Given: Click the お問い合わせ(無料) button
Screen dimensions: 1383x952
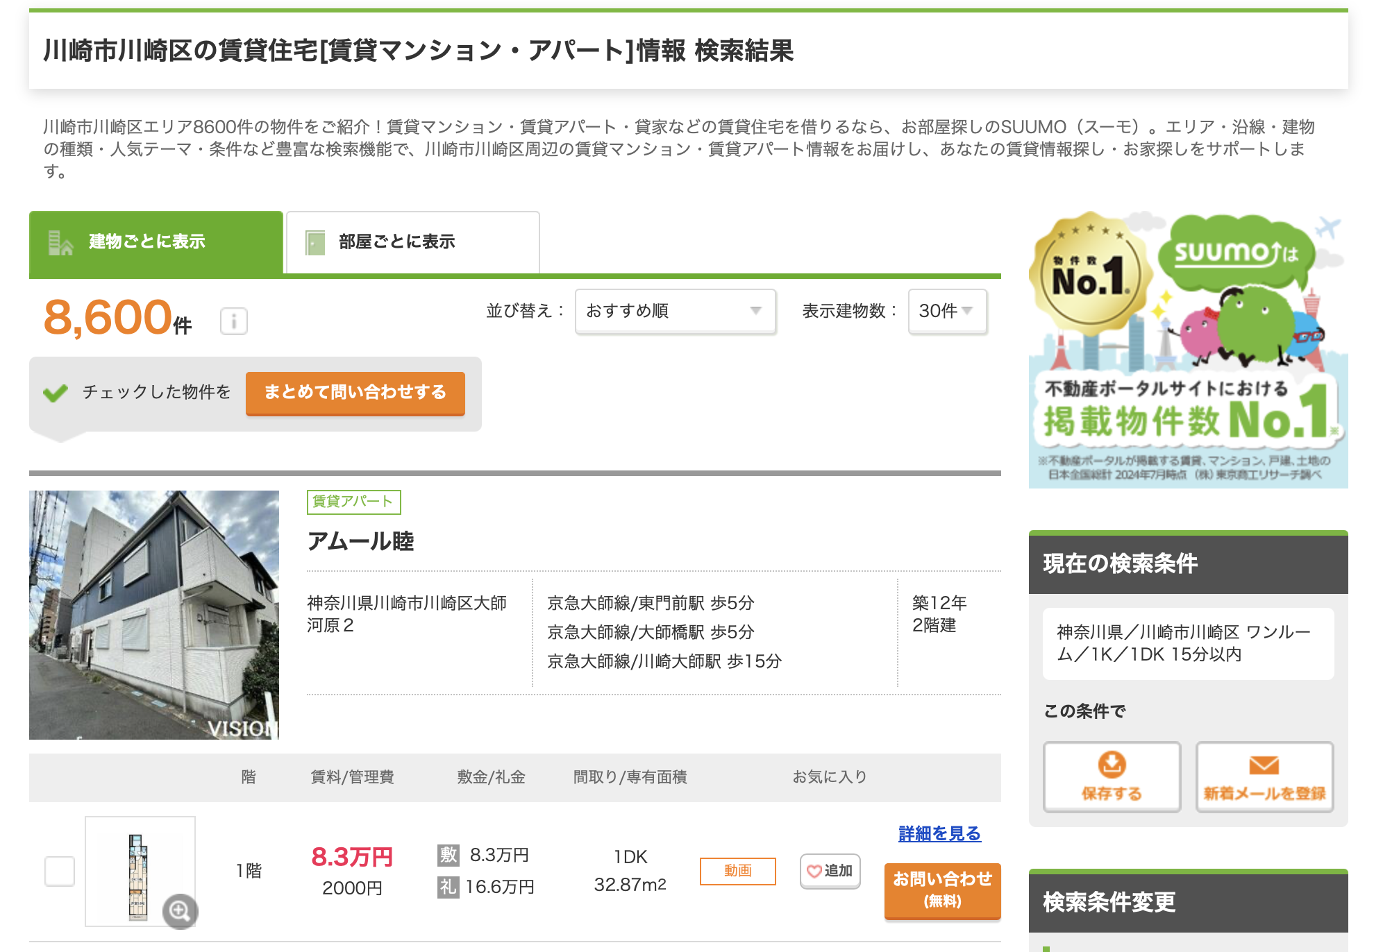Looking at the screenshot, I should tap(942, 890).
